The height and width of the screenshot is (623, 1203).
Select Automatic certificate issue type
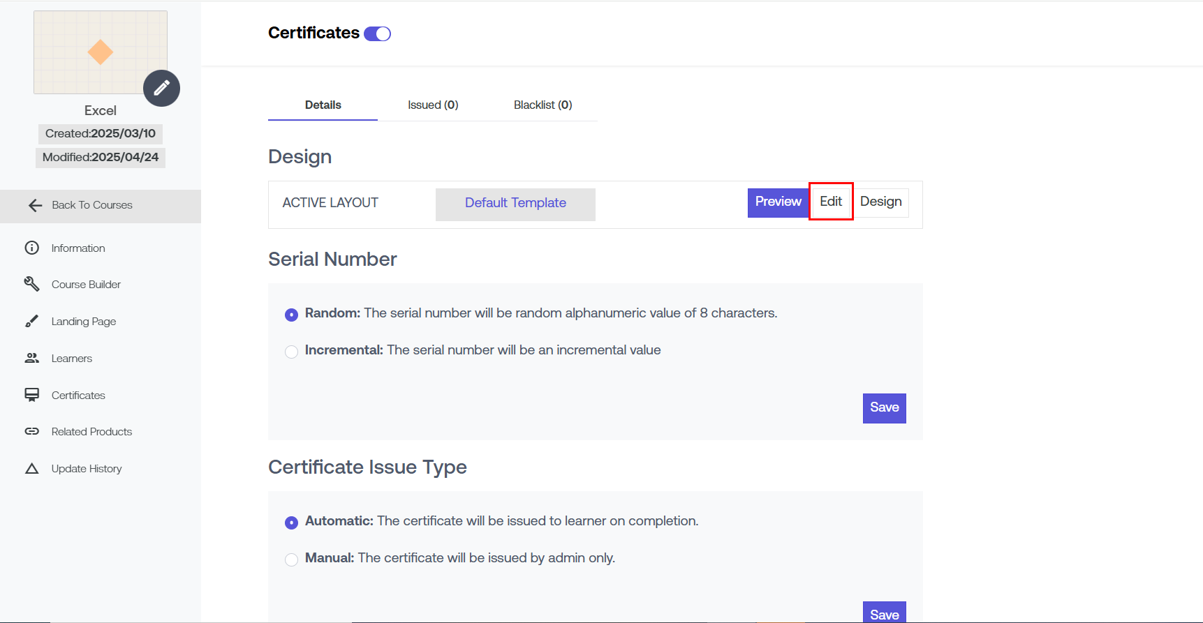click(x=292, y=523)
